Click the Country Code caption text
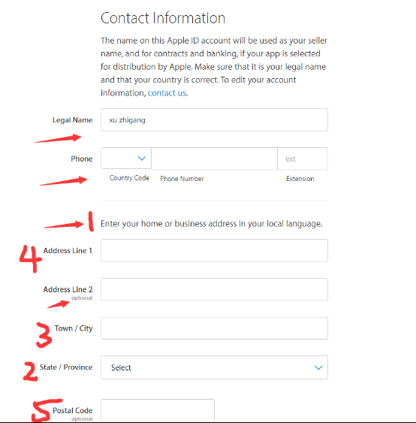The width and height of the screenshot is (416, 423). 129,178
